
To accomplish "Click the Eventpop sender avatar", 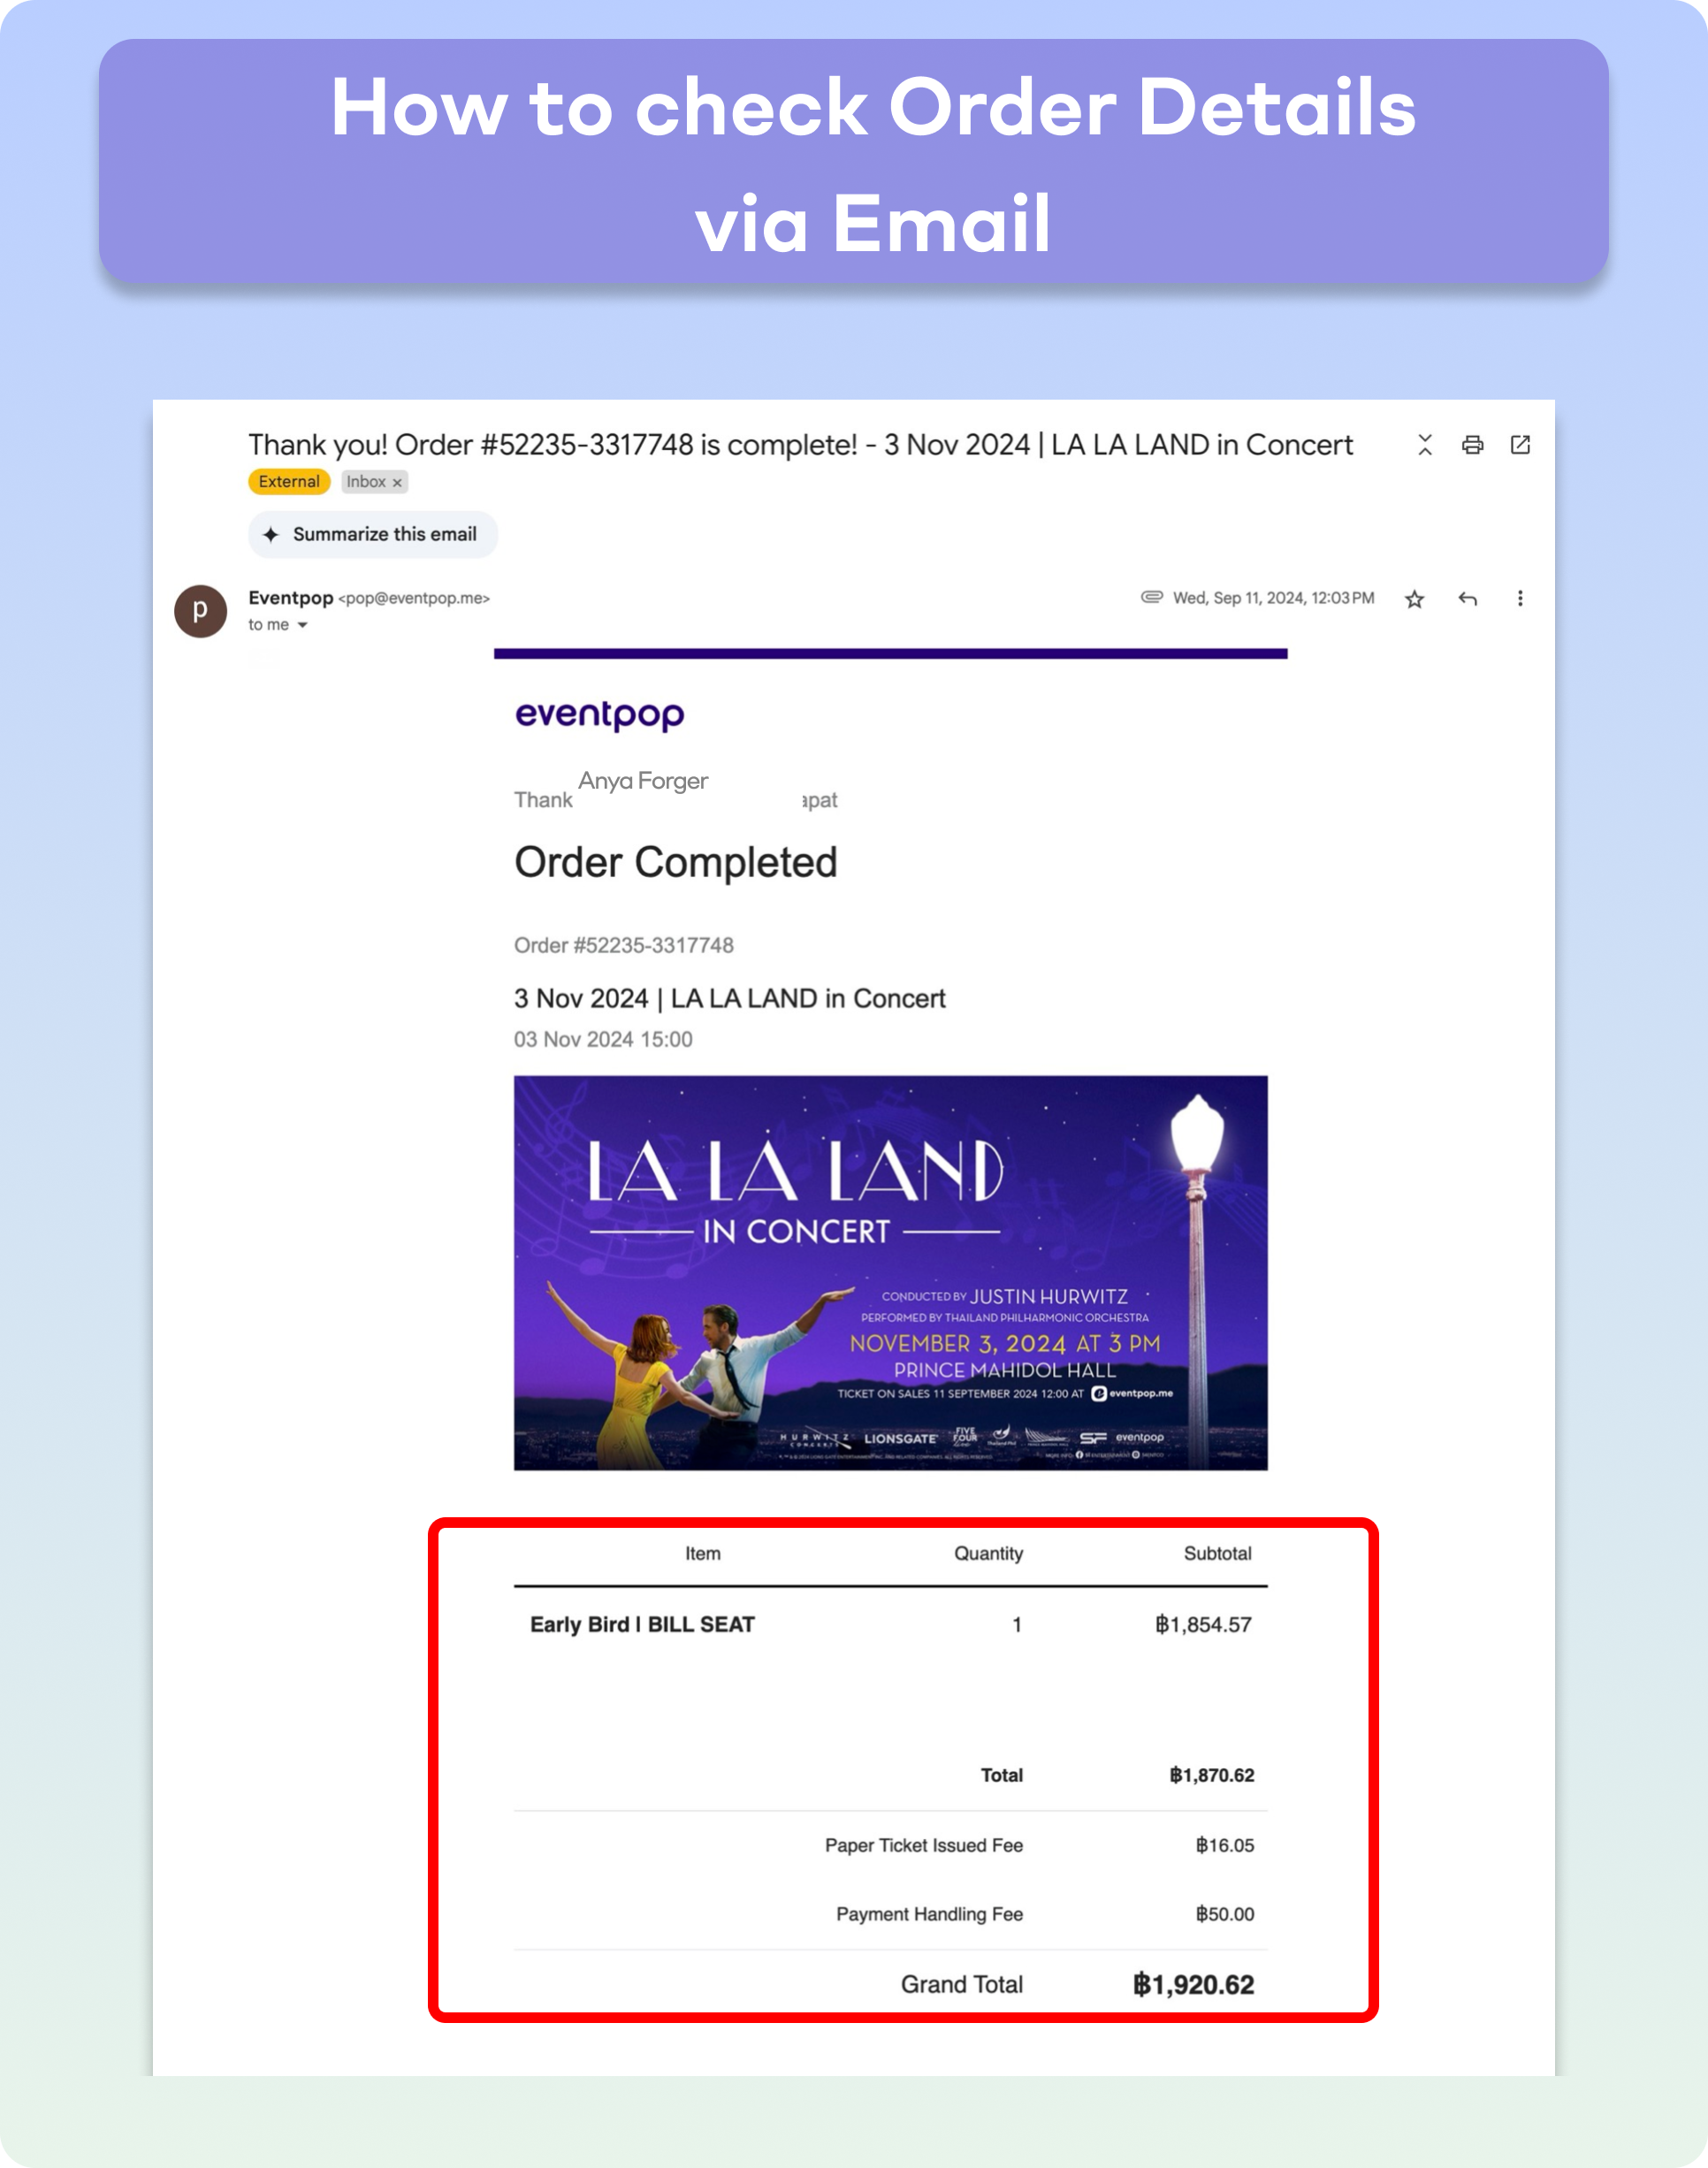I will 200,611.
